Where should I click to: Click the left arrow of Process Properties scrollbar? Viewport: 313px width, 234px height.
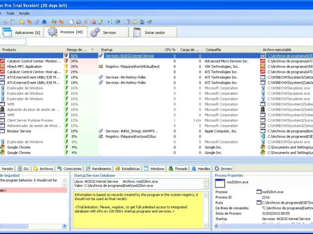coord(216,226)
